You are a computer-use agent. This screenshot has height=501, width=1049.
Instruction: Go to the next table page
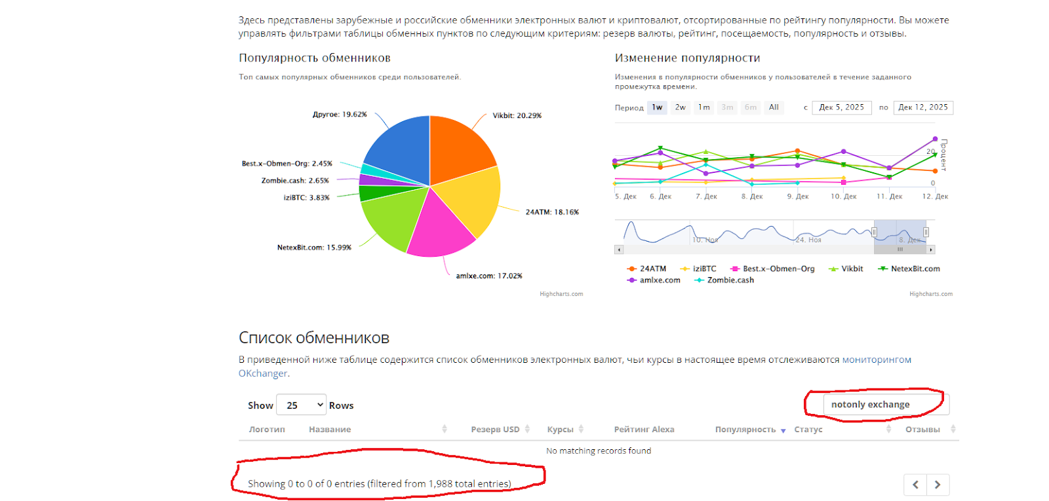(938, 485)
